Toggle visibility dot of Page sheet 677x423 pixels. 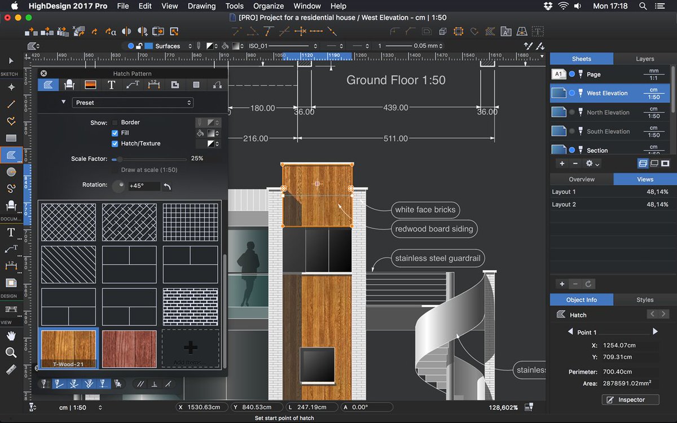(572, 74)
